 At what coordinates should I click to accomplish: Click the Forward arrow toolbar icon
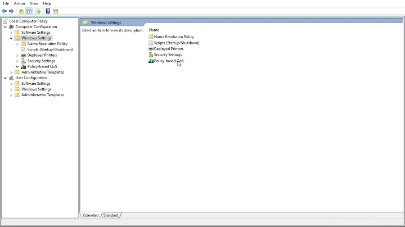pyautogui.click(x=11, y=11)
